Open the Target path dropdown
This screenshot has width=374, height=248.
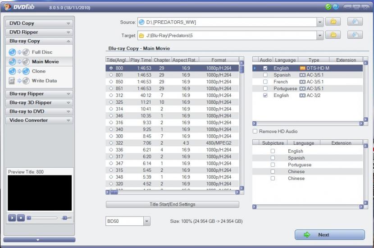click(320, 36)
